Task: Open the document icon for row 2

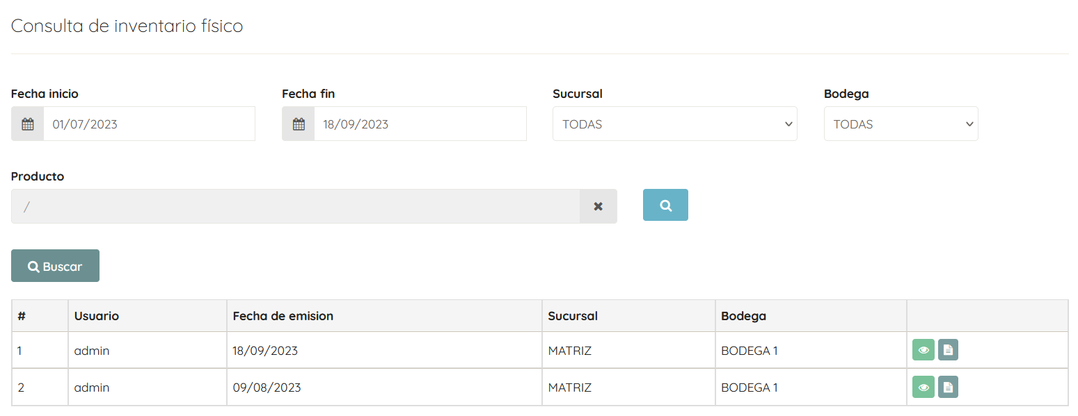Action: [948, 387]
